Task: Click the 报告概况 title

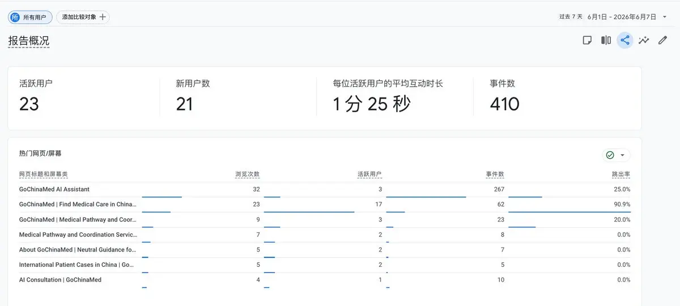Action: tap(28, 41)
